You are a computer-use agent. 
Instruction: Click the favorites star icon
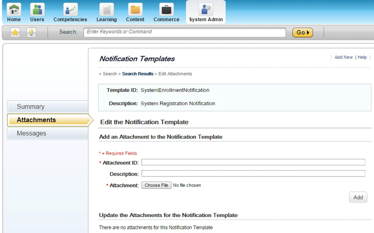(x=15, y=33)
